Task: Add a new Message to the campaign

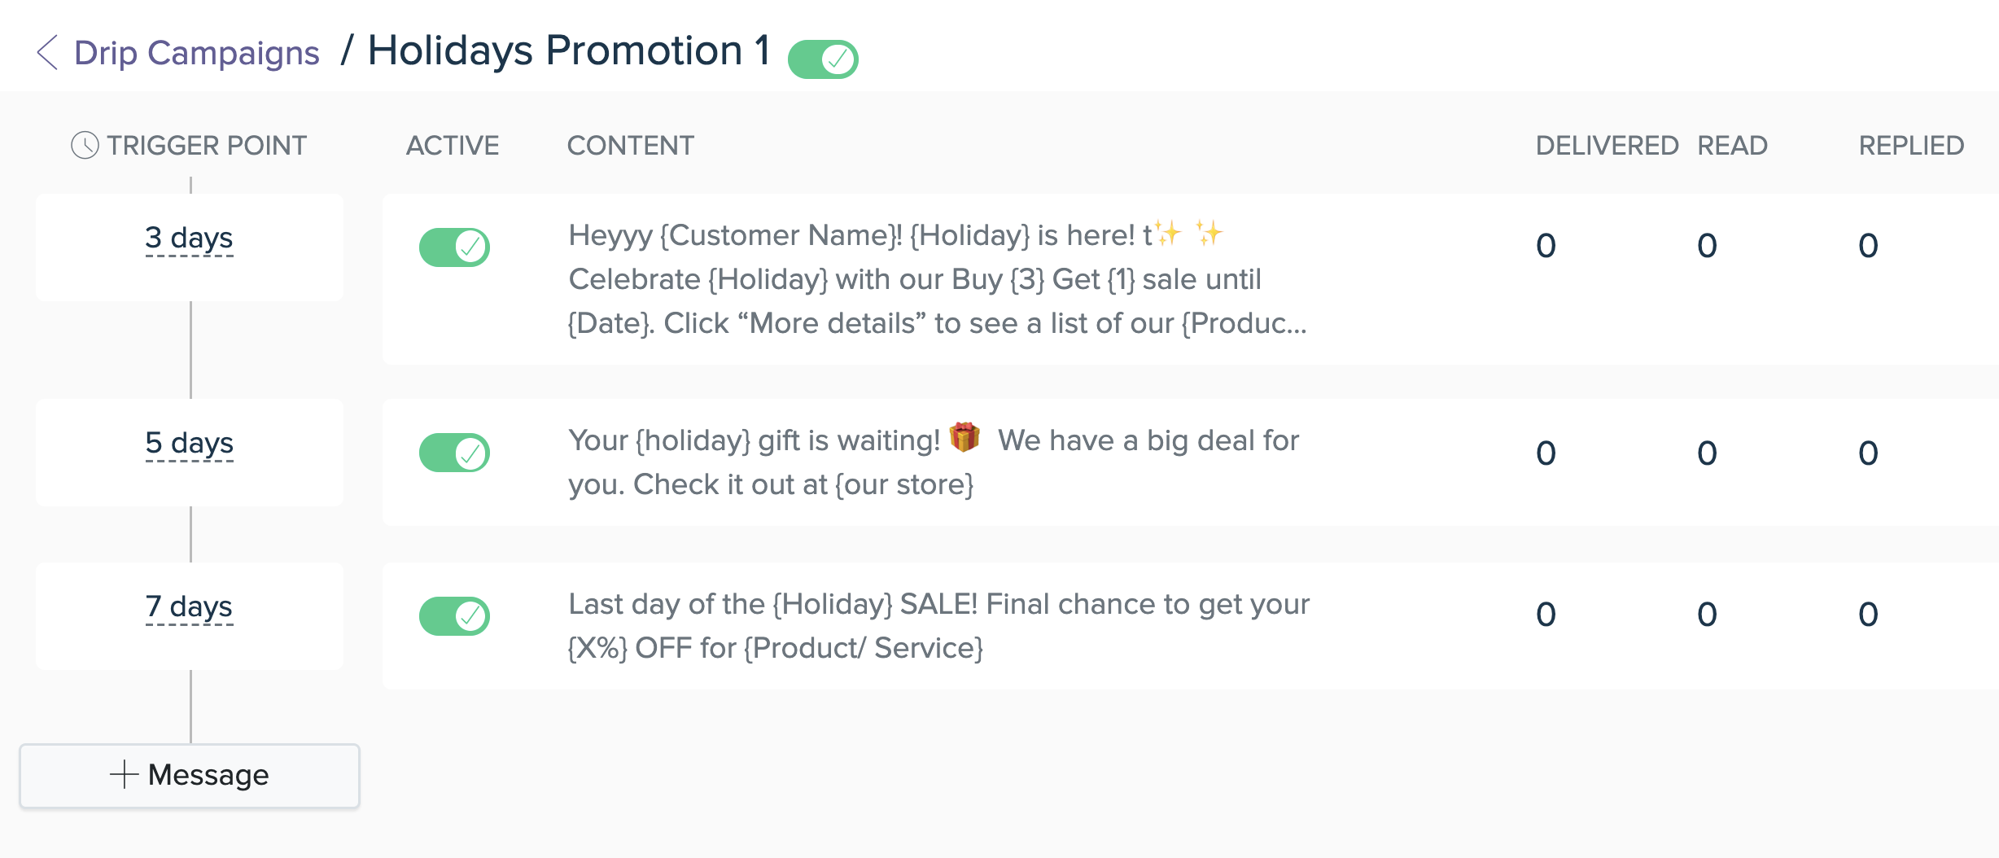Action: click(190, 776)
